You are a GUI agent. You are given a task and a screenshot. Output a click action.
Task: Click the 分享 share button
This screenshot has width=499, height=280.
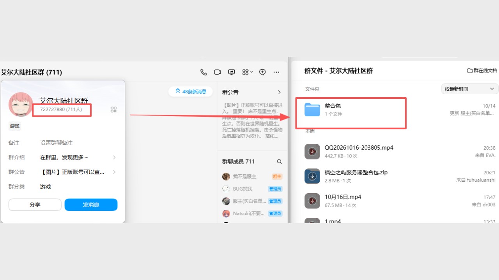click(x=35, y=205)
